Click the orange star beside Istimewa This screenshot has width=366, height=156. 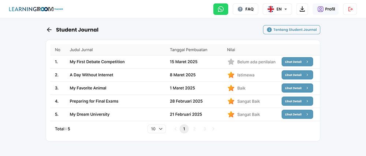point(231,75)
